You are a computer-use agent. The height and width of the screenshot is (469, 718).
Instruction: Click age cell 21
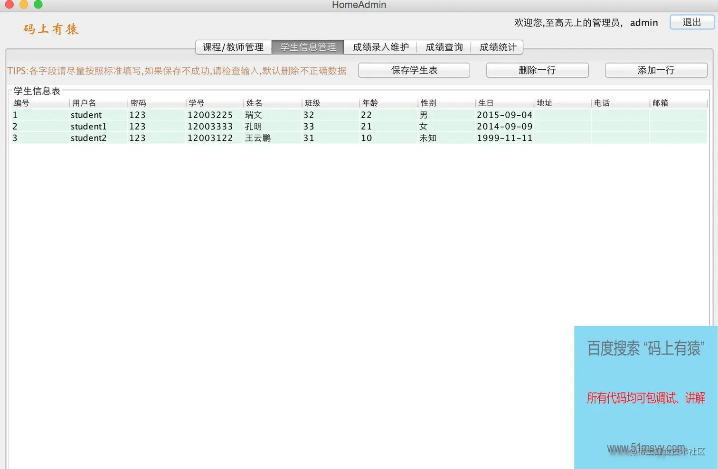(x=388, y=127)
